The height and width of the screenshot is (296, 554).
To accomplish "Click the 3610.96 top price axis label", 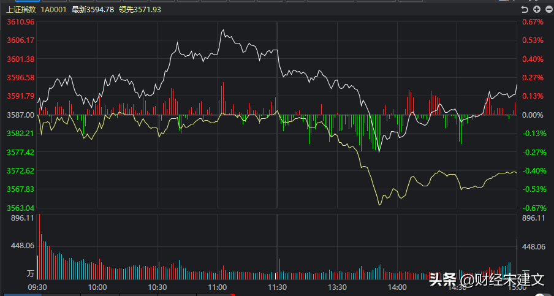I will 20,22.
